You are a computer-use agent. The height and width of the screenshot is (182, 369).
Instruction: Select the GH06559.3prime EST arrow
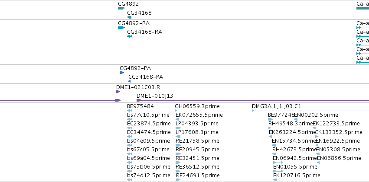tap(176, 111)
